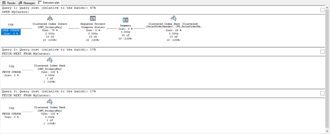The height and width of the screenshot is (134, 330).
Task: Click the vertical scrollbar down arrow
Action: [x=327, y=131]
